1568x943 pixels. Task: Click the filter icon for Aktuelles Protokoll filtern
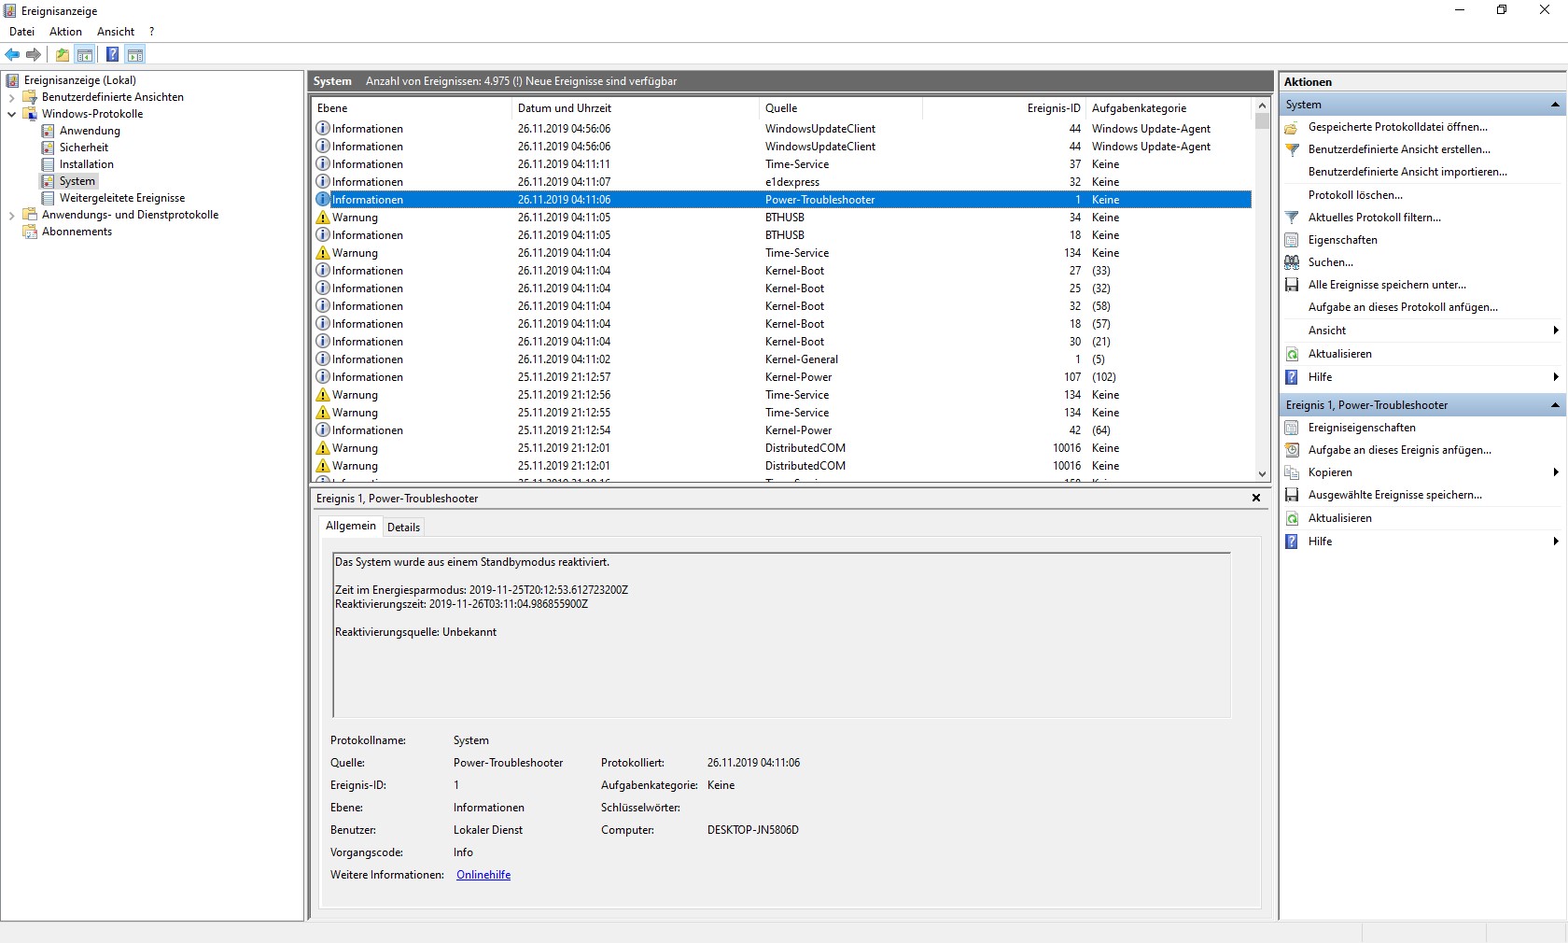[1292, 218]
